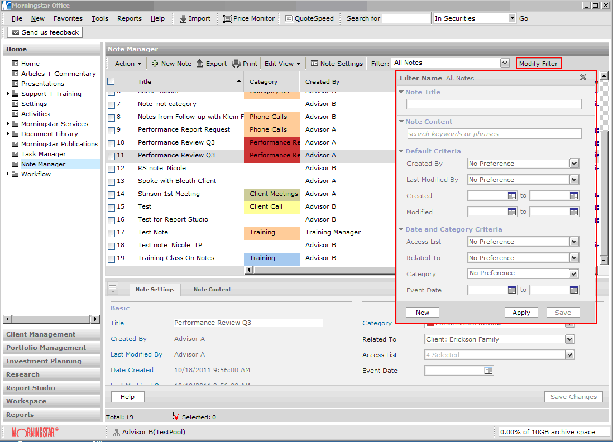Screen dimensions: 613x442
Task: Click the Note Settings toolbar icon
Action: coord(314,64)
